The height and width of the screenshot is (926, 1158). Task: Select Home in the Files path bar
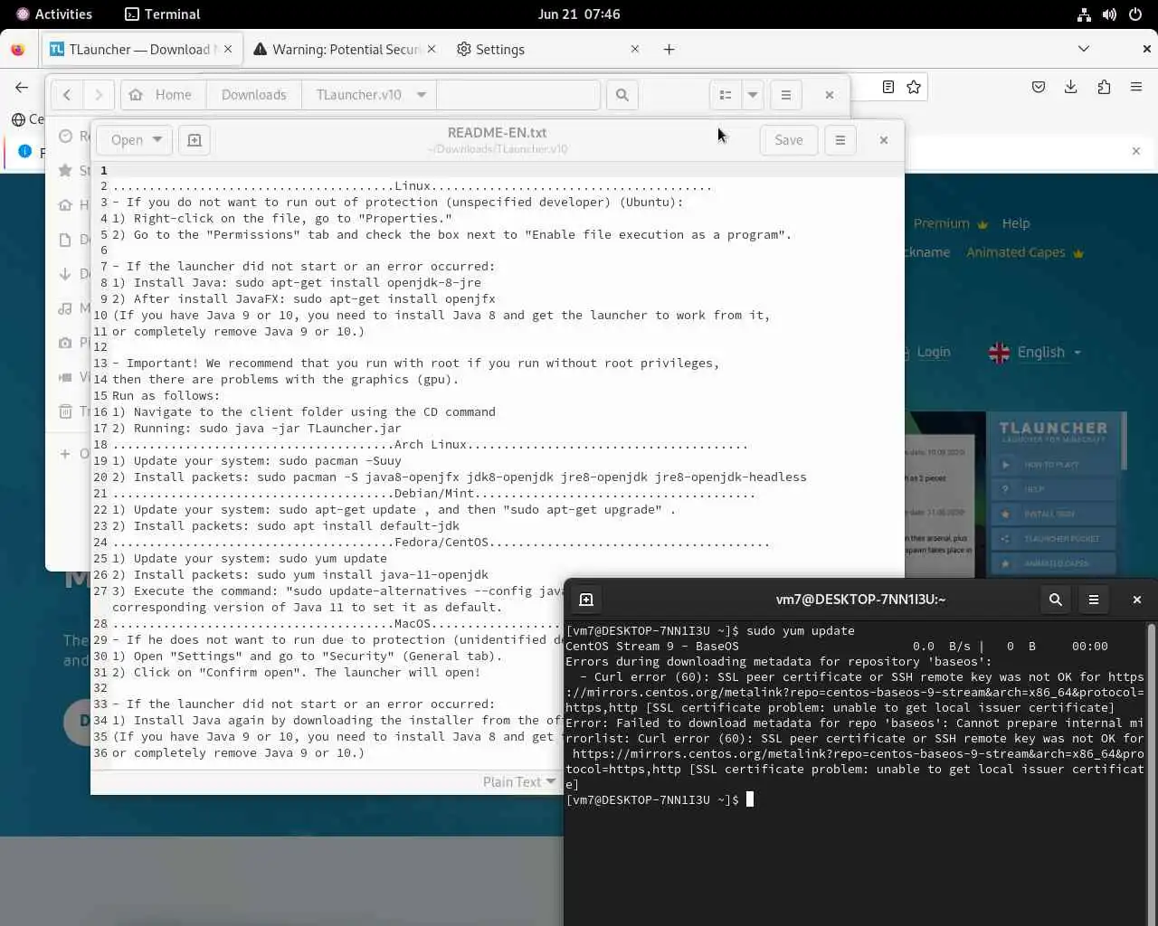click(161, 94)
